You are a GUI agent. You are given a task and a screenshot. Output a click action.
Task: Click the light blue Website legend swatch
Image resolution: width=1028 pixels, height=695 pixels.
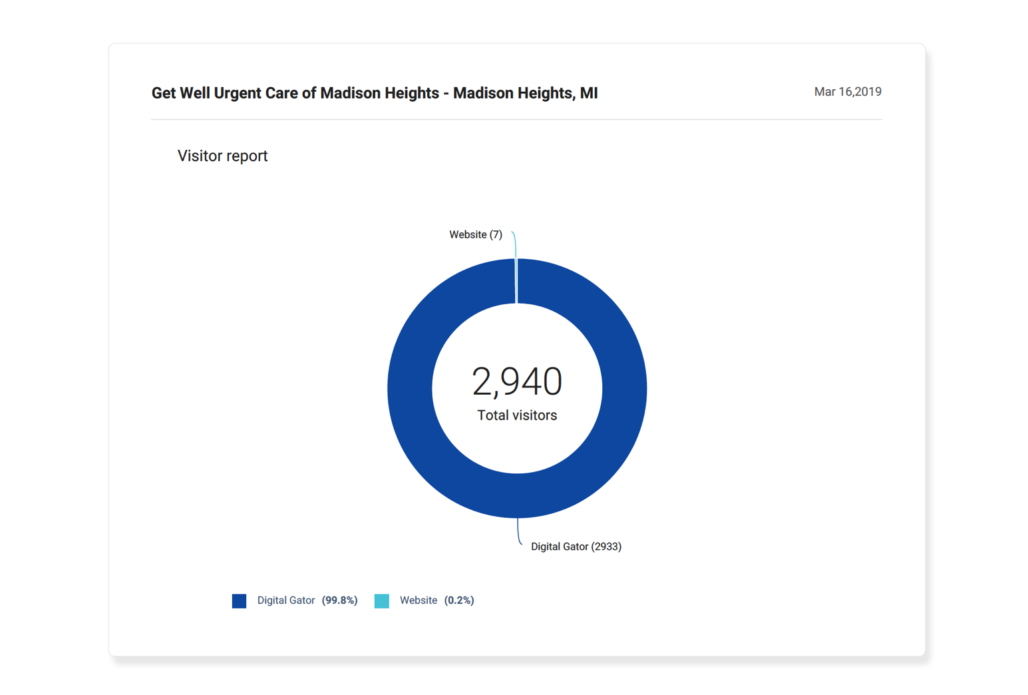pyautogui.click(x=381, y=601)
